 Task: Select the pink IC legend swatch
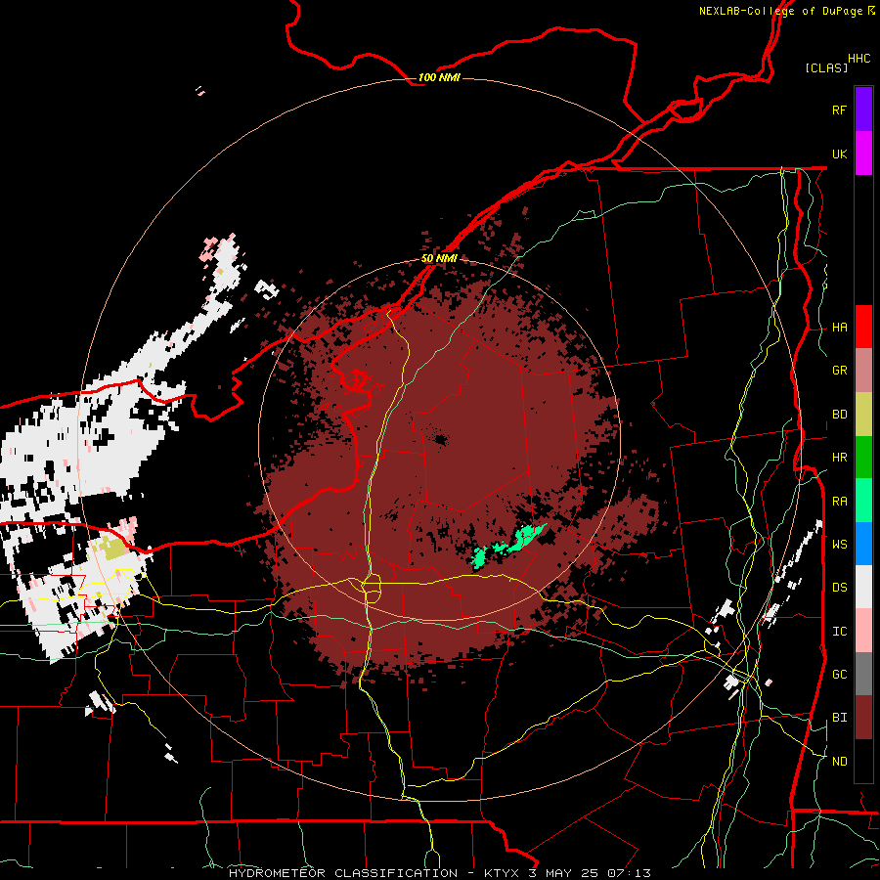pyautogui.click(x=863, y=631)
